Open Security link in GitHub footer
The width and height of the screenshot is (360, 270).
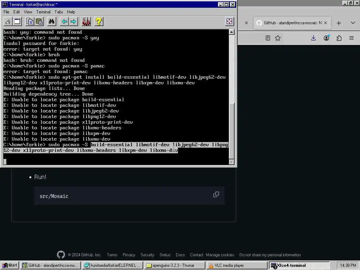tap(147, 255)
